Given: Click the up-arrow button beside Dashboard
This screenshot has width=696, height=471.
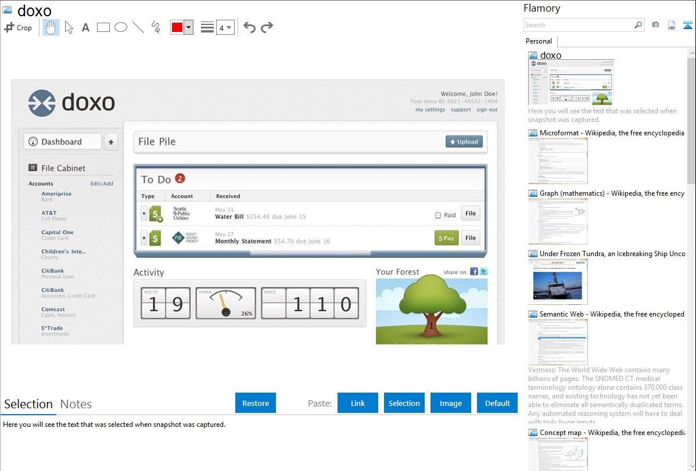Looking at the screenshot, I should (x=111, y=142).
